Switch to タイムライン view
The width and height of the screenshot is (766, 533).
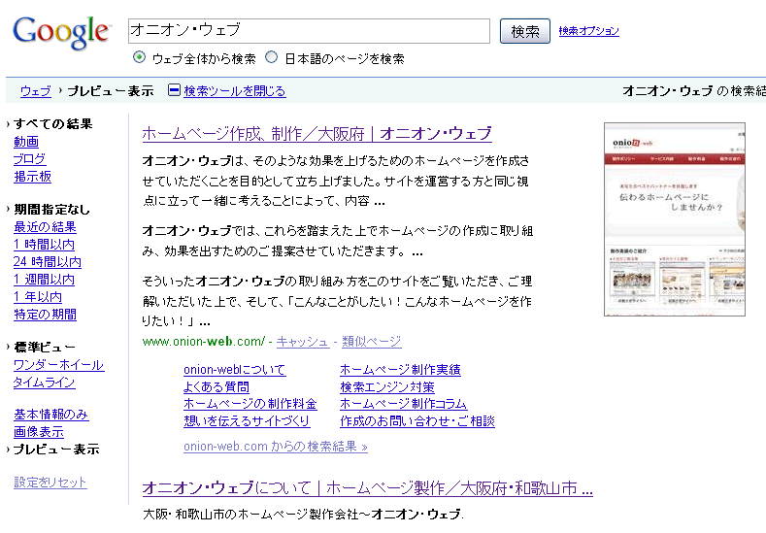point(44,383)
